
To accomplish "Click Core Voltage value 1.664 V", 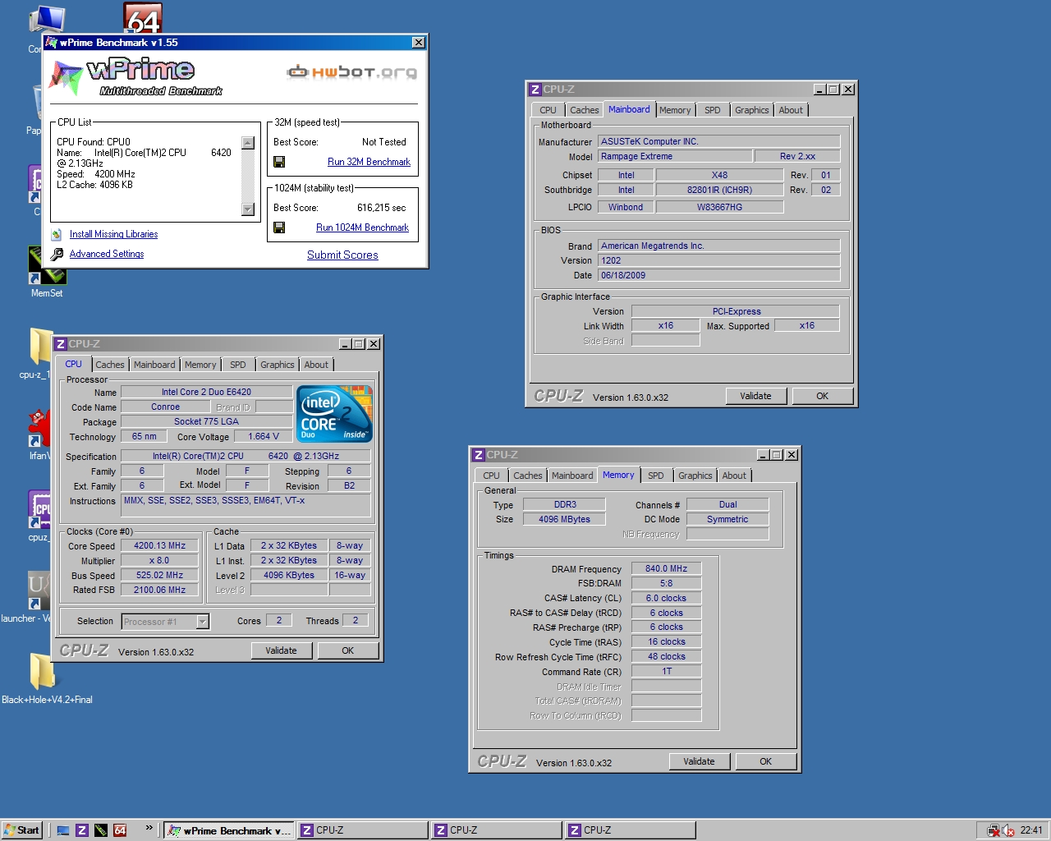I will pyautogui.click(x=263, y=436).
